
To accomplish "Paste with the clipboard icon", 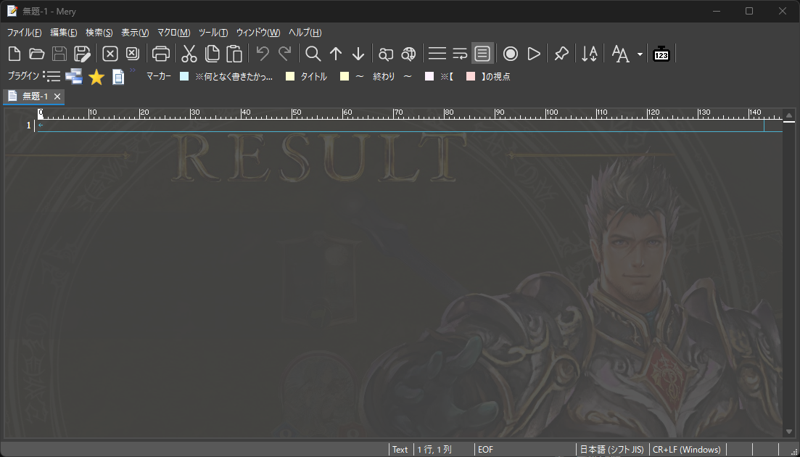I will pyautogui.click(x=234, y=54).
